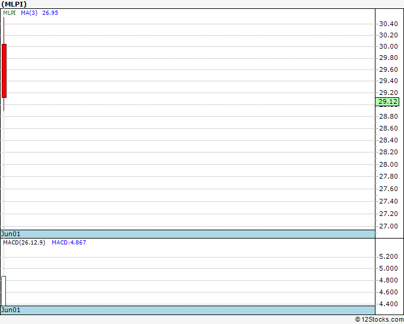Viewport: 404px width, 324px height.
Task: Click the 27.60 price axis label
Action: click(x=389, y=189)
